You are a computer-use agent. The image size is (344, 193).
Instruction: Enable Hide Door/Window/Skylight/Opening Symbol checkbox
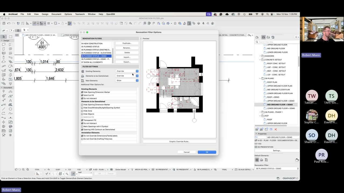(82, 108)
